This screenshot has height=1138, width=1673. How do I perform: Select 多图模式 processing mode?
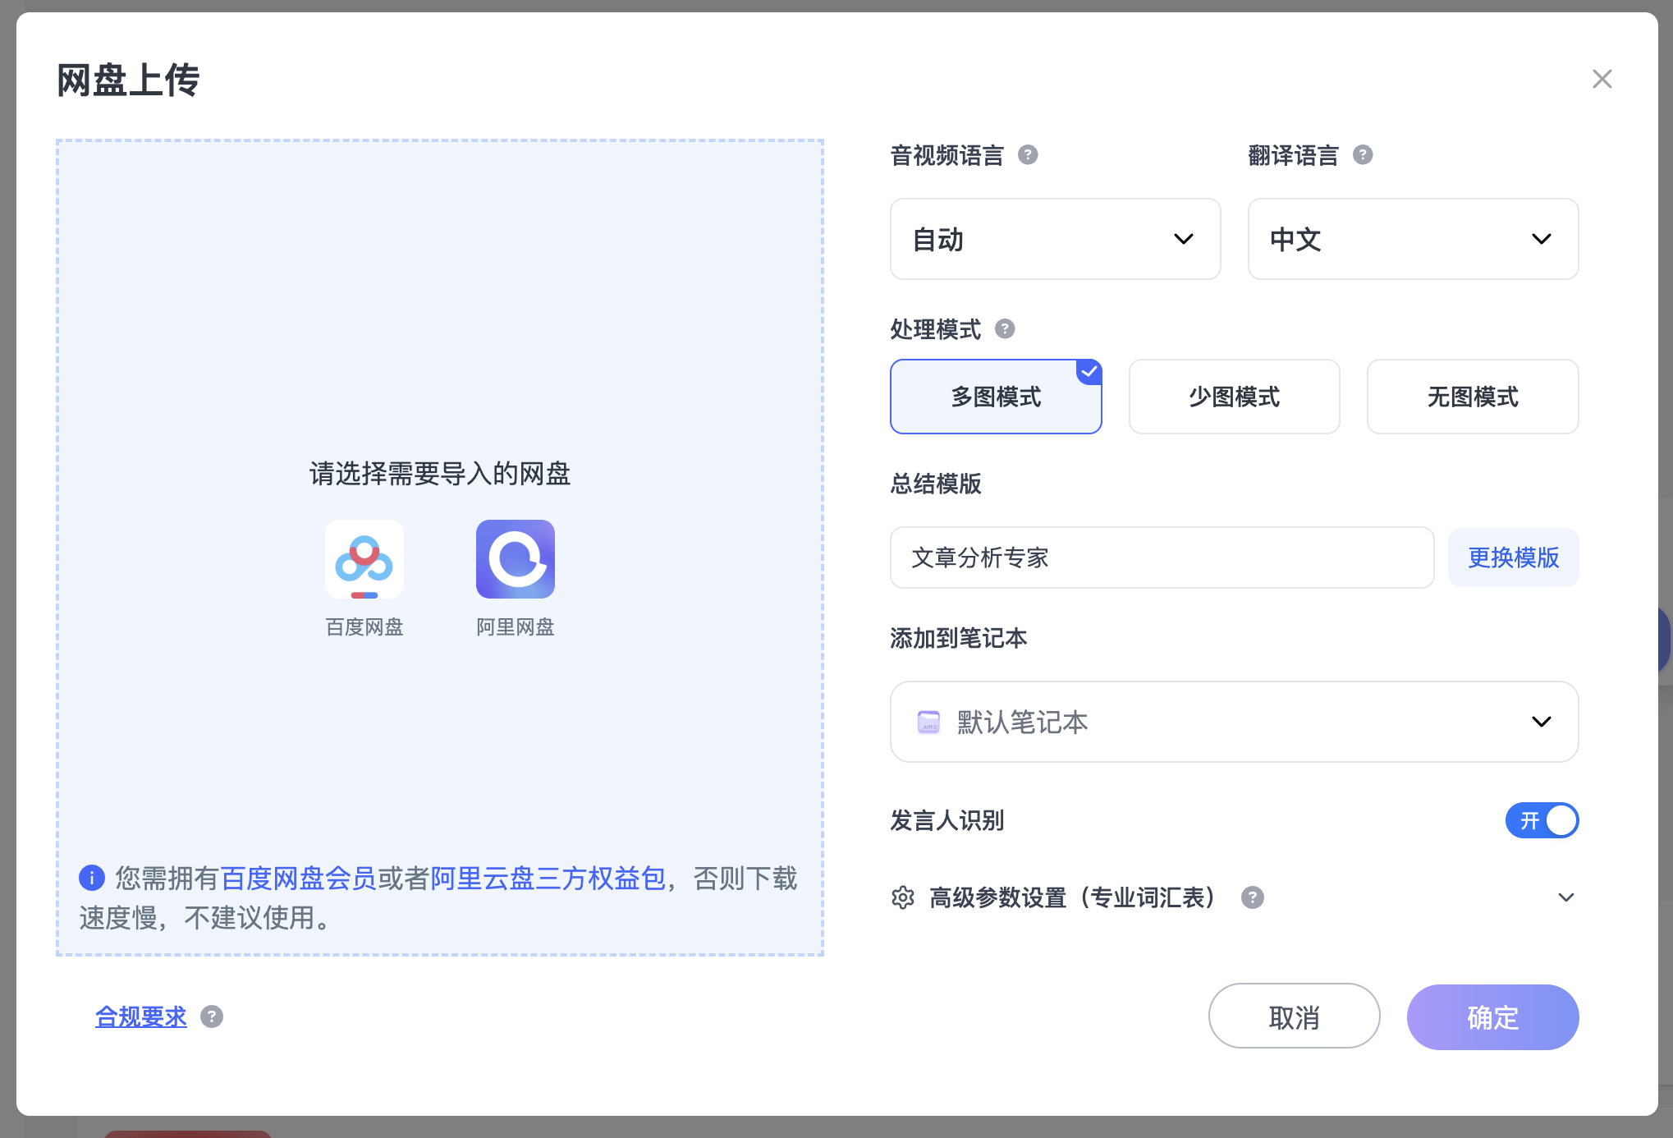coord(996,397)
